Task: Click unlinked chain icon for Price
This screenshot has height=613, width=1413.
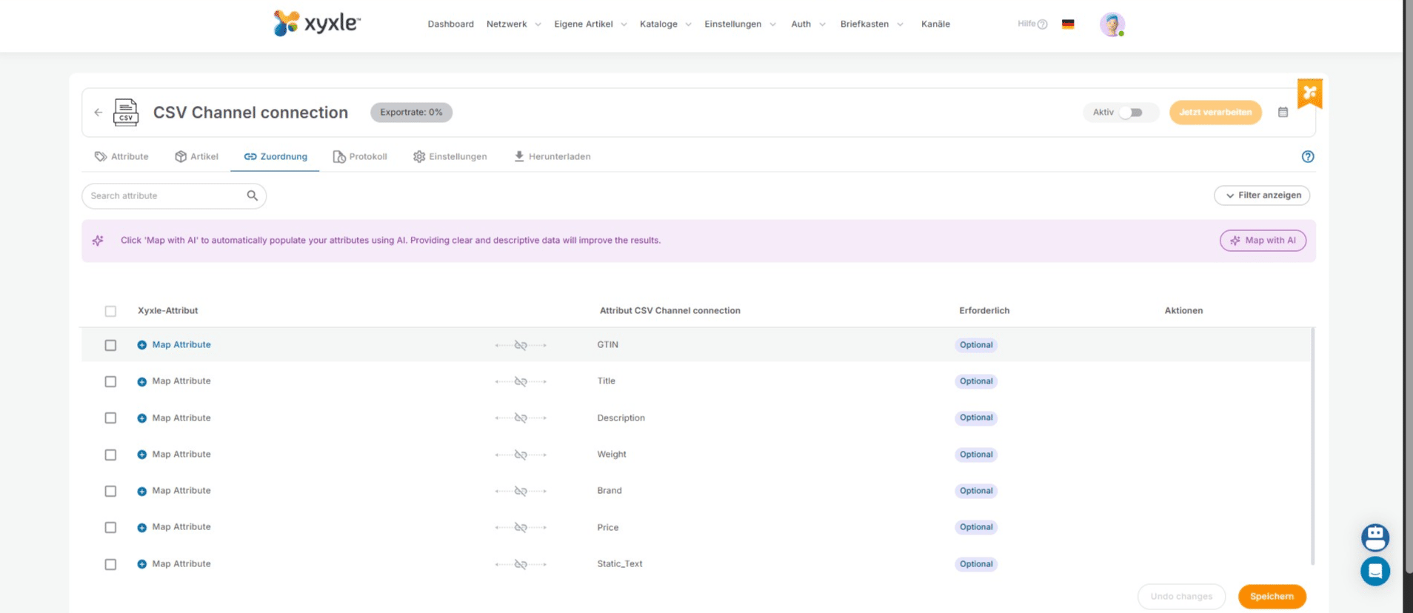Action: (521, 527)
